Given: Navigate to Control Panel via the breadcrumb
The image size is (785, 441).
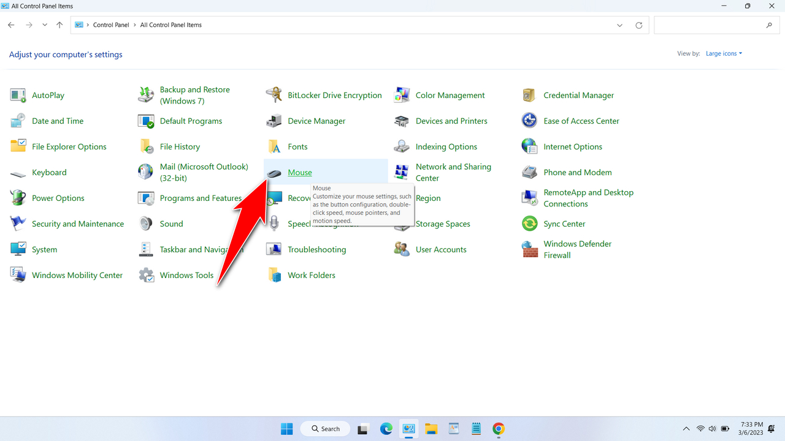Looking at the screenshot, I should click(111, 24).
